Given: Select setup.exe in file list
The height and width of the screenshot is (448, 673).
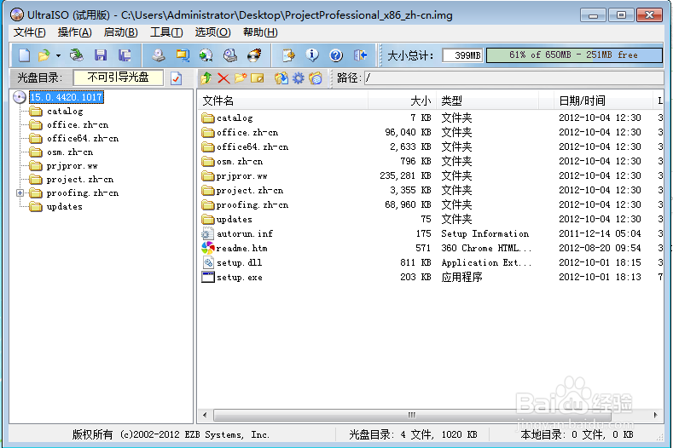Looking at the screenshot, I should coord(239,278).
